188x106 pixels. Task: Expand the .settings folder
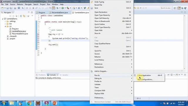[x=5, y=21]
